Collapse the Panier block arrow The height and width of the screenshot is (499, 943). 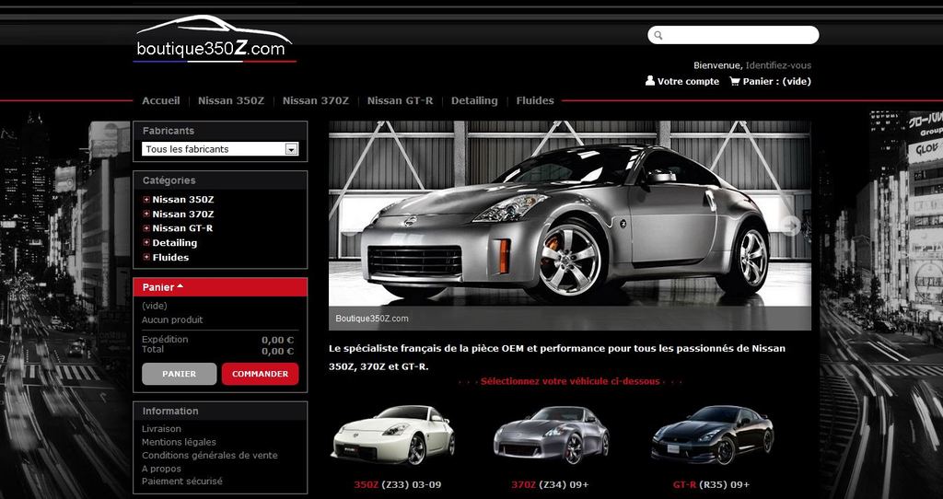[x=180, y=286]
